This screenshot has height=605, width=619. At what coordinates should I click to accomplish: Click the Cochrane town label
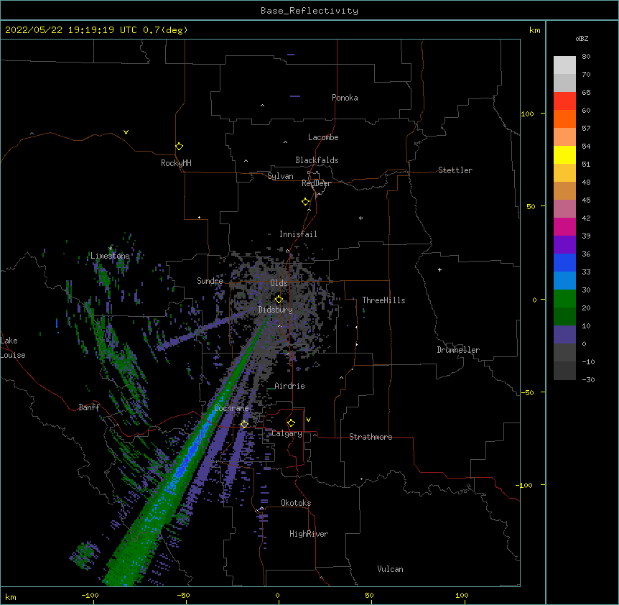point(232,408)
